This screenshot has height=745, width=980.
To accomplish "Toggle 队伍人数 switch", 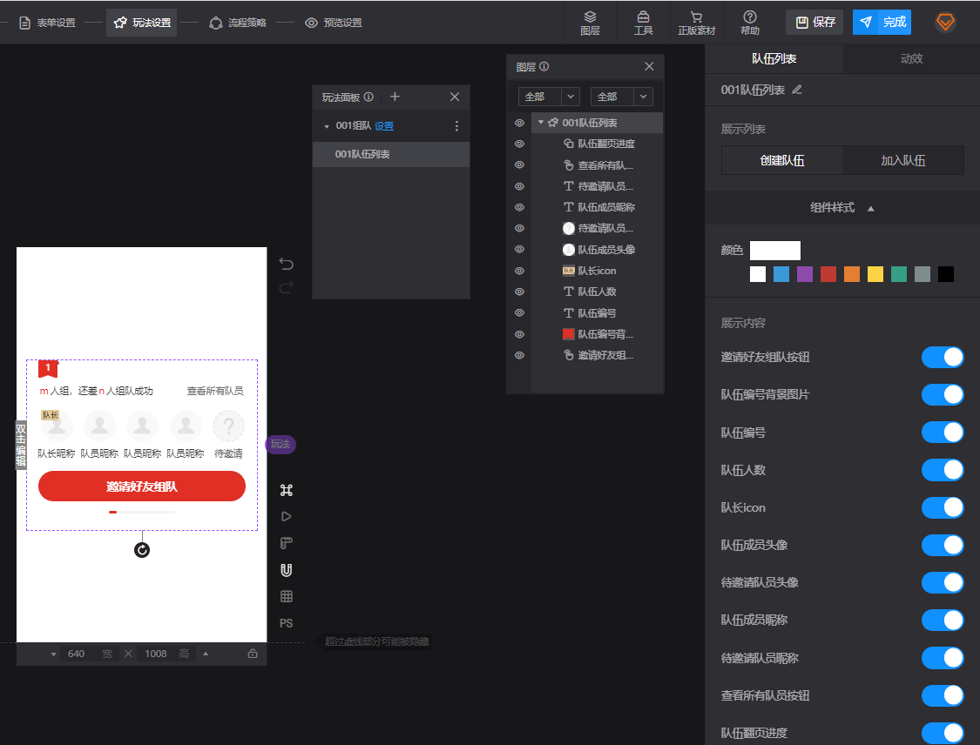I will click(943, 470).
